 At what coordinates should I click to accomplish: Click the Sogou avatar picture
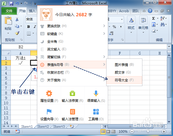pos(46,14)
